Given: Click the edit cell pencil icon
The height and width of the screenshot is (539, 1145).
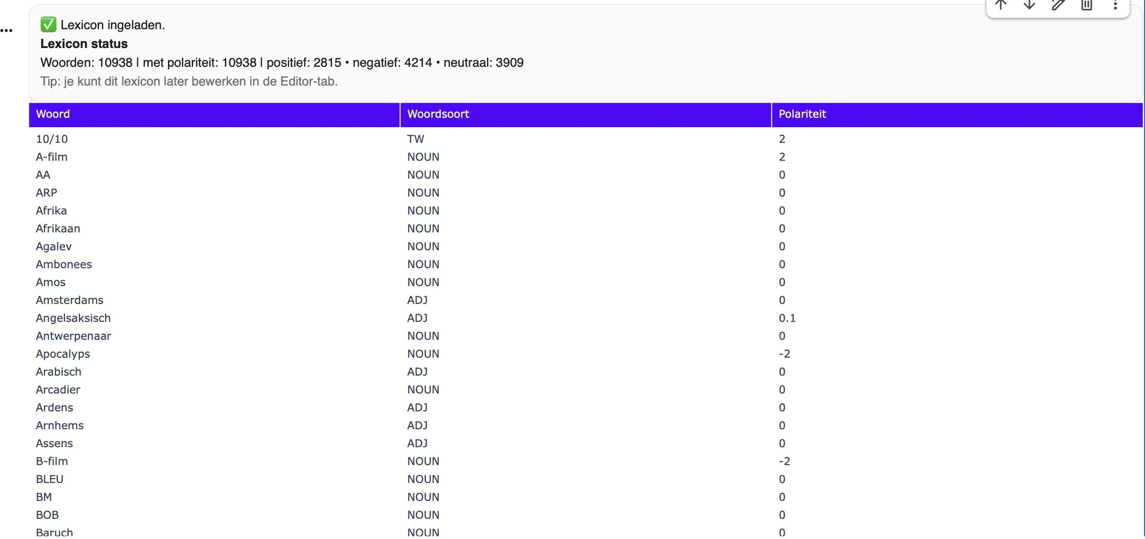Looking at the screenshot, I should tap(1058, 5).
